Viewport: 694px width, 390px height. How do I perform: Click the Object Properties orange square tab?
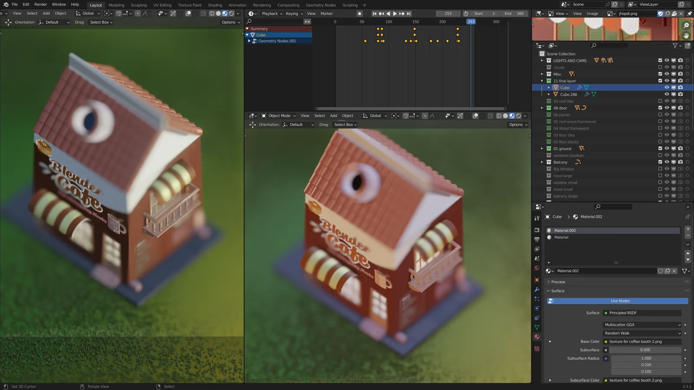(x=537, y=279)
